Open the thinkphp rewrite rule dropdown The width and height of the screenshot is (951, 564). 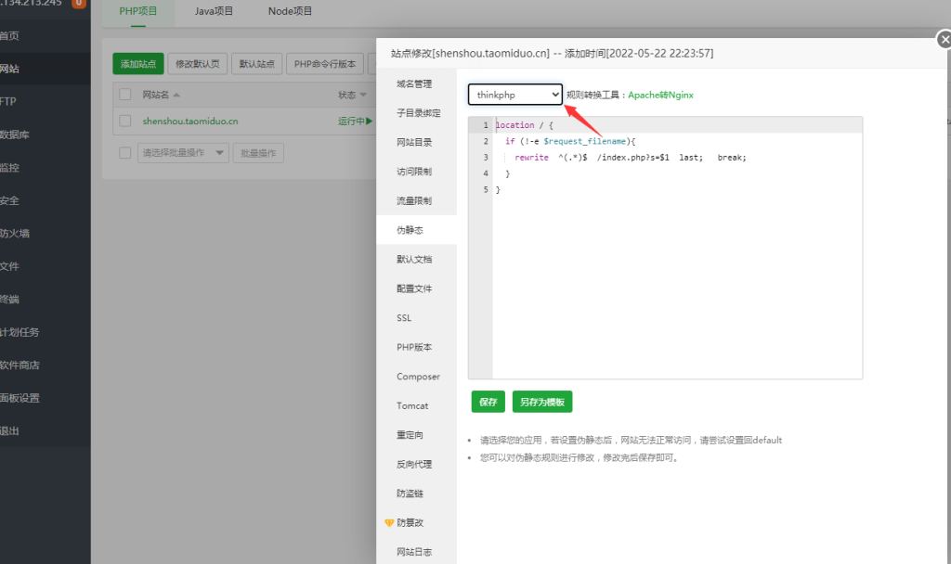click(x=515, y=94)
